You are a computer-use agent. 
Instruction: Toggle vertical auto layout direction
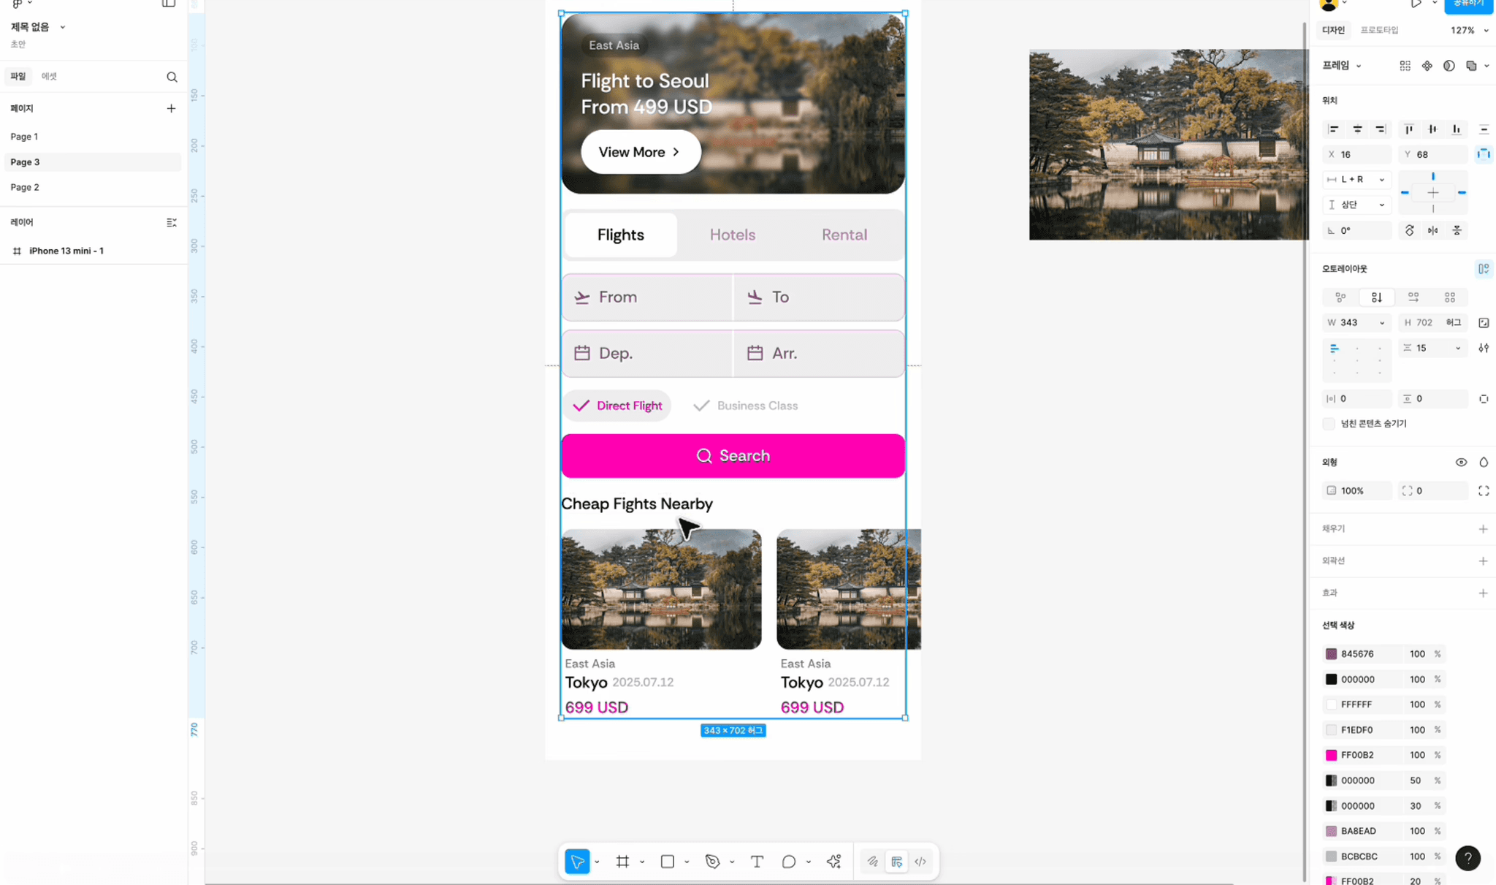point(1377,297)
